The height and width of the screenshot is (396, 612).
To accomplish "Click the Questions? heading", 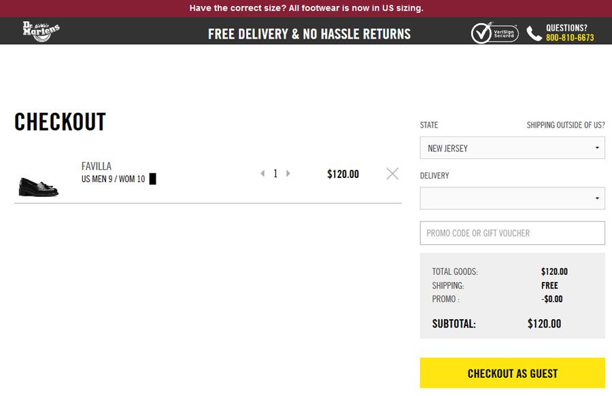I will (x=566, y=28).
